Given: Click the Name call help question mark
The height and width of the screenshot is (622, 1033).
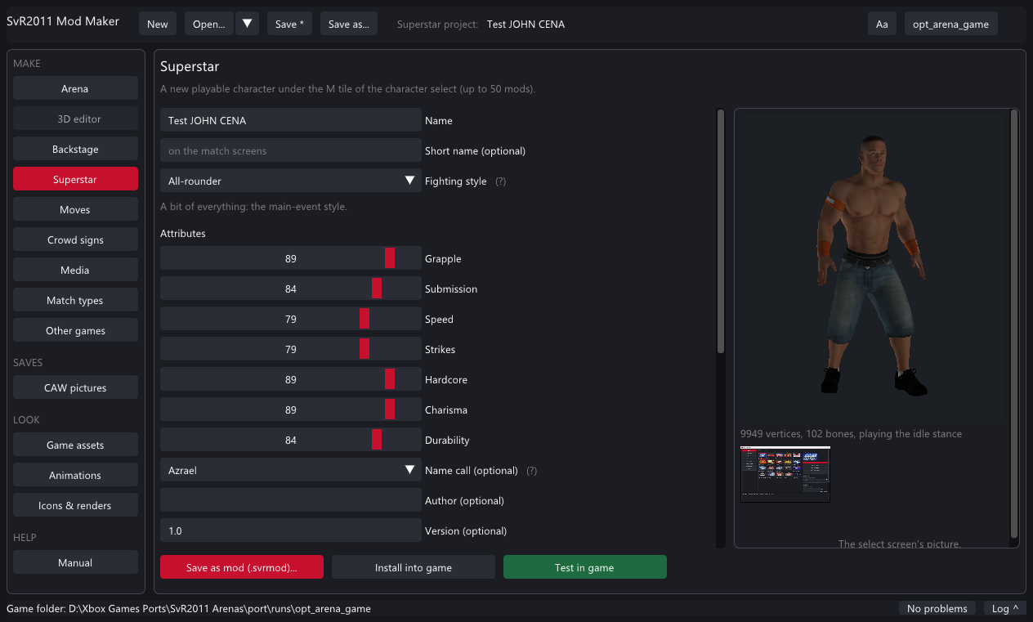Looking at the screenshot, I should pyautogui.click(x=532, y=471).
